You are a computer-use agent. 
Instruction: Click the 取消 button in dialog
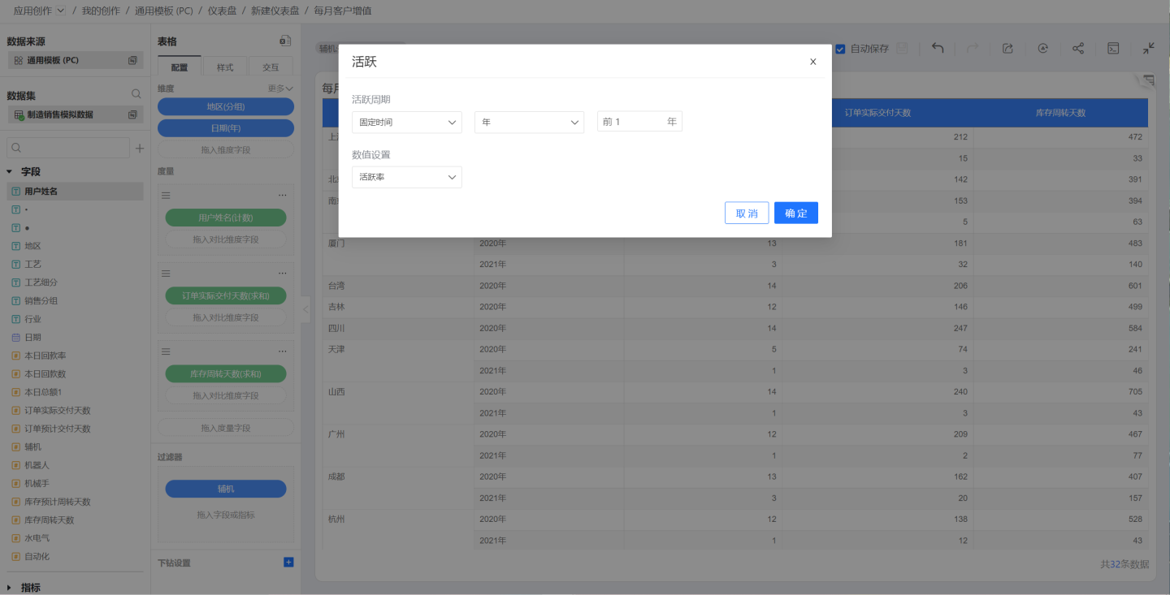coord(747,213)
